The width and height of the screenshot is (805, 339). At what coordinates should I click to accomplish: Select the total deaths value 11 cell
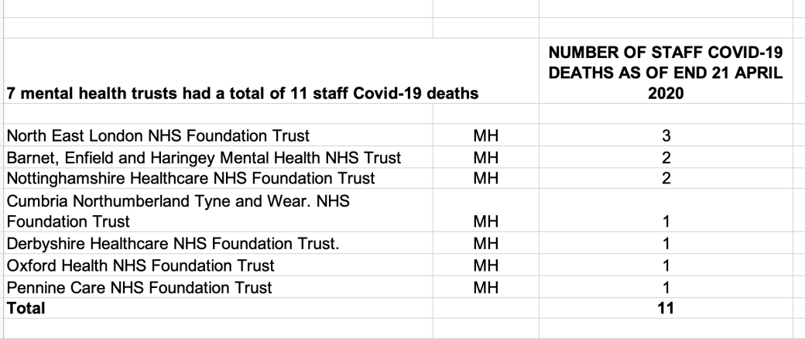[x=666, y=308]
